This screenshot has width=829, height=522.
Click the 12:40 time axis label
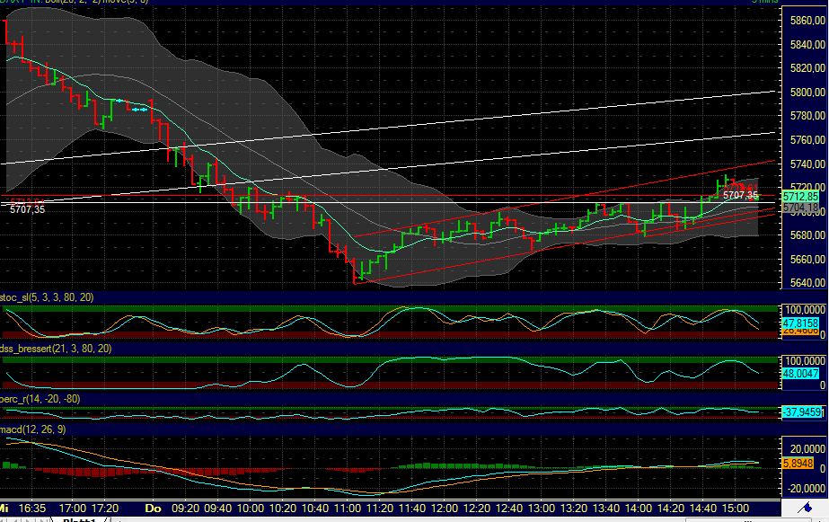coord(509,509)
